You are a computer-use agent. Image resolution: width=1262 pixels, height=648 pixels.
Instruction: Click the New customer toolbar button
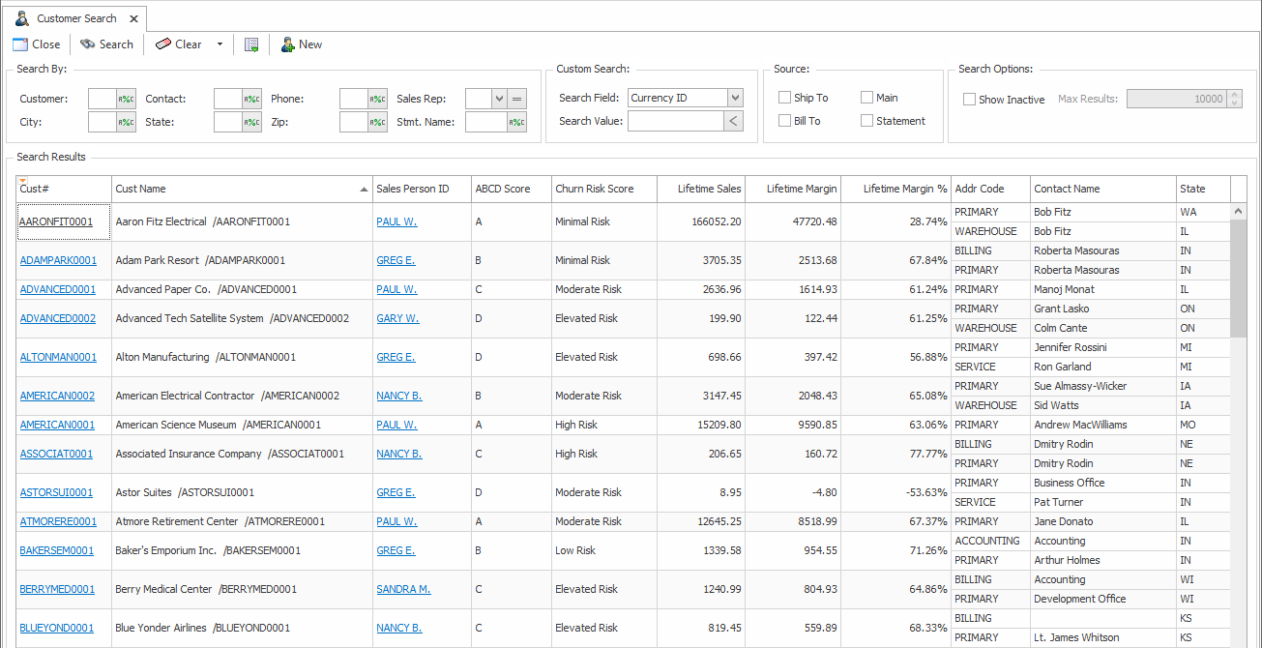click(301, 44)
